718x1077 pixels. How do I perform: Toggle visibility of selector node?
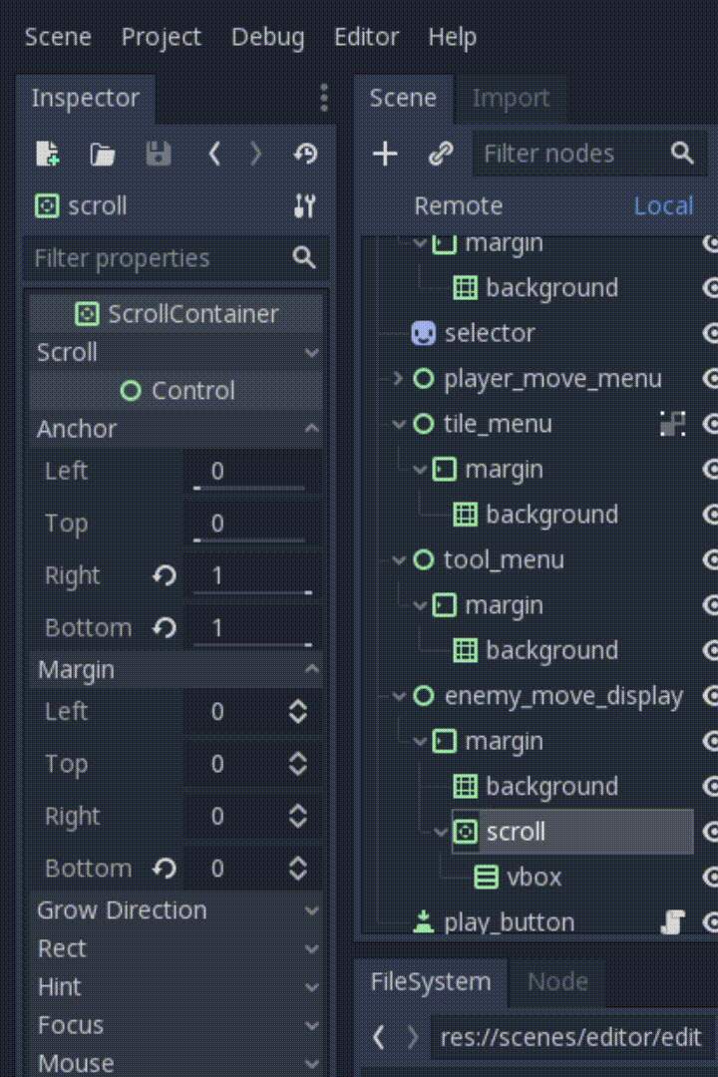click(x=710, y=333)
